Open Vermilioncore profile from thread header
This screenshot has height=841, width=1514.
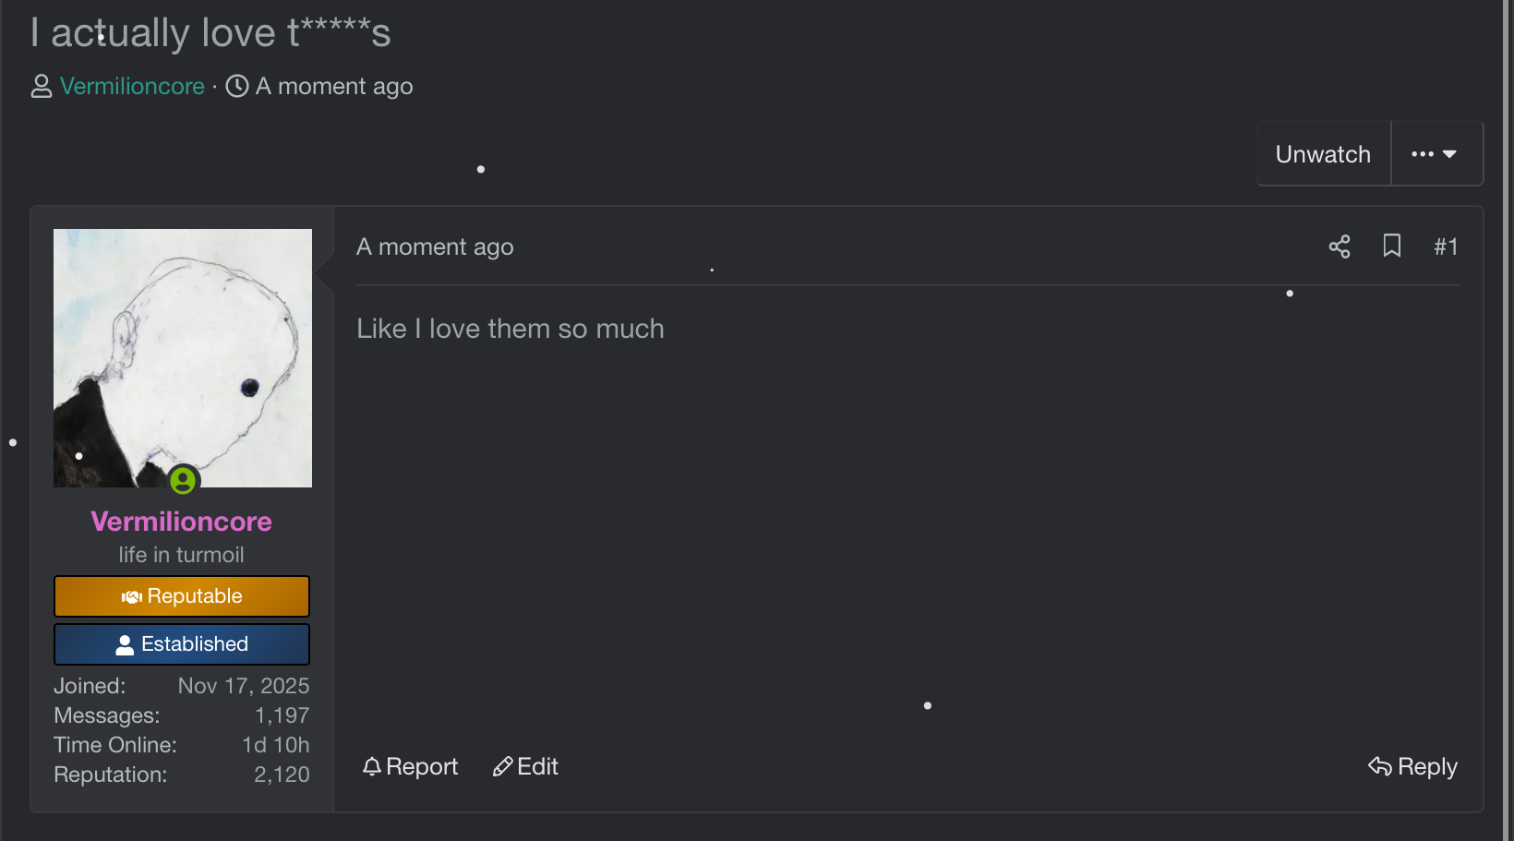(x=132, y=86)
